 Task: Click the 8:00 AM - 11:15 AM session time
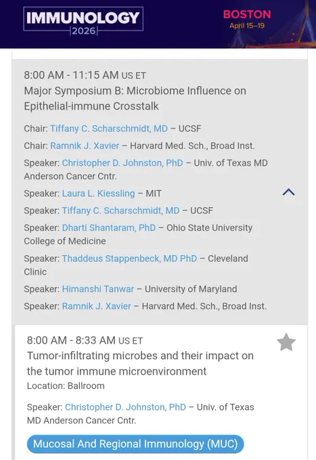[x=85, y=75]
